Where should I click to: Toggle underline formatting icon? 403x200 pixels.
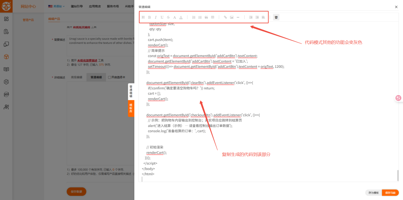[162, 17]
